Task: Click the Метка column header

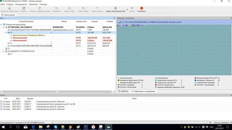Action: [x=64, y=21]
